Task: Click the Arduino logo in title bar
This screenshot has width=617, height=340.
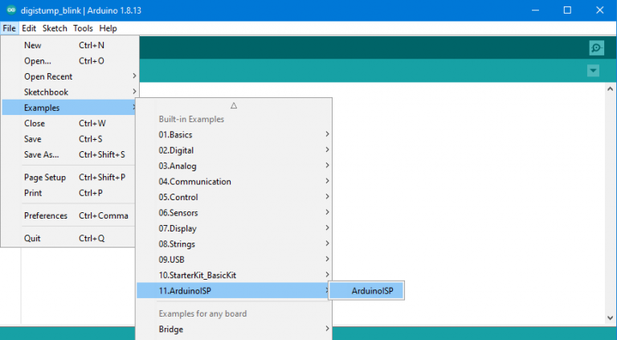Action: 10,10
